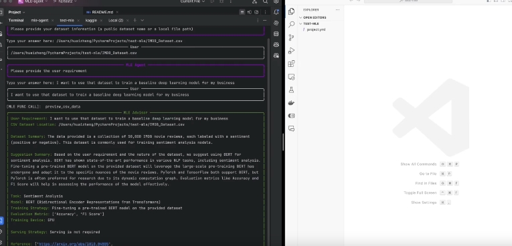This screenshot has height=246, width=512.
Task: Open the Project panel dropdown
Action: pyautogui.click(x=17, y=12)
